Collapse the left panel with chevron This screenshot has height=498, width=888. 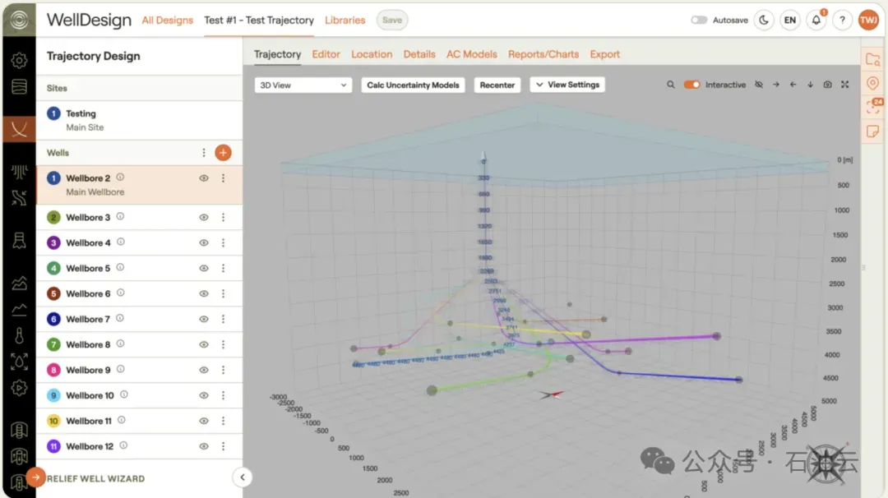click(x=243, y=477)
